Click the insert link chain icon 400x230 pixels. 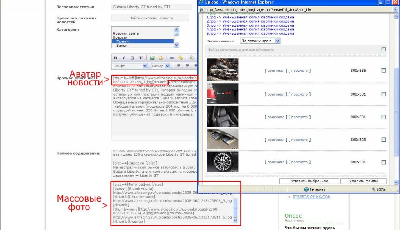(172, 58)
